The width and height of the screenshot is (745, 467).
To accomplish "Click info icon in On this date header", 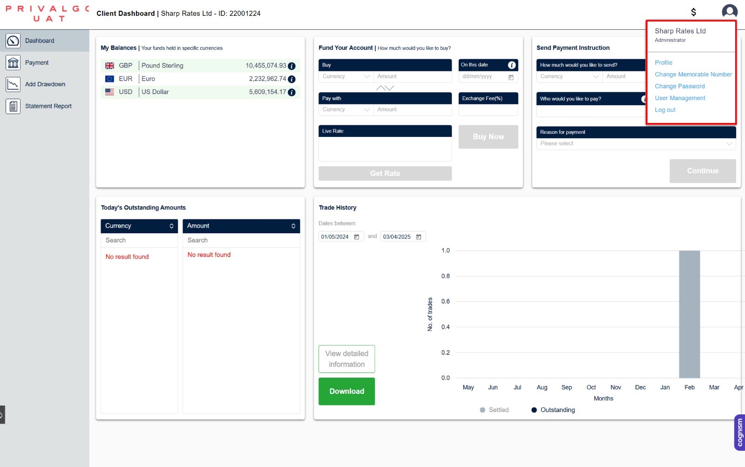I will pos(511,65).
